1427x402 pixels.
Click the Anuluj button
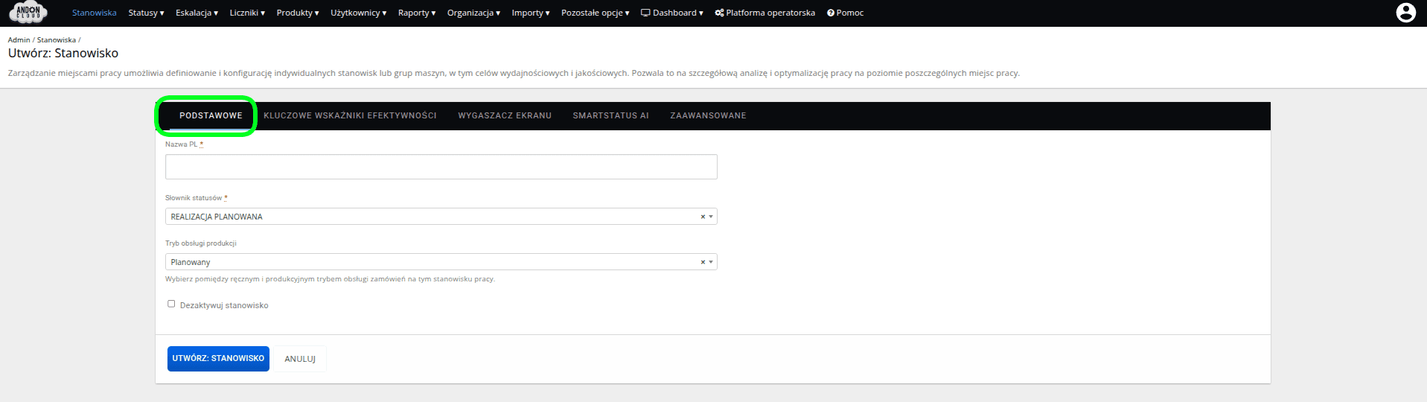300,359
